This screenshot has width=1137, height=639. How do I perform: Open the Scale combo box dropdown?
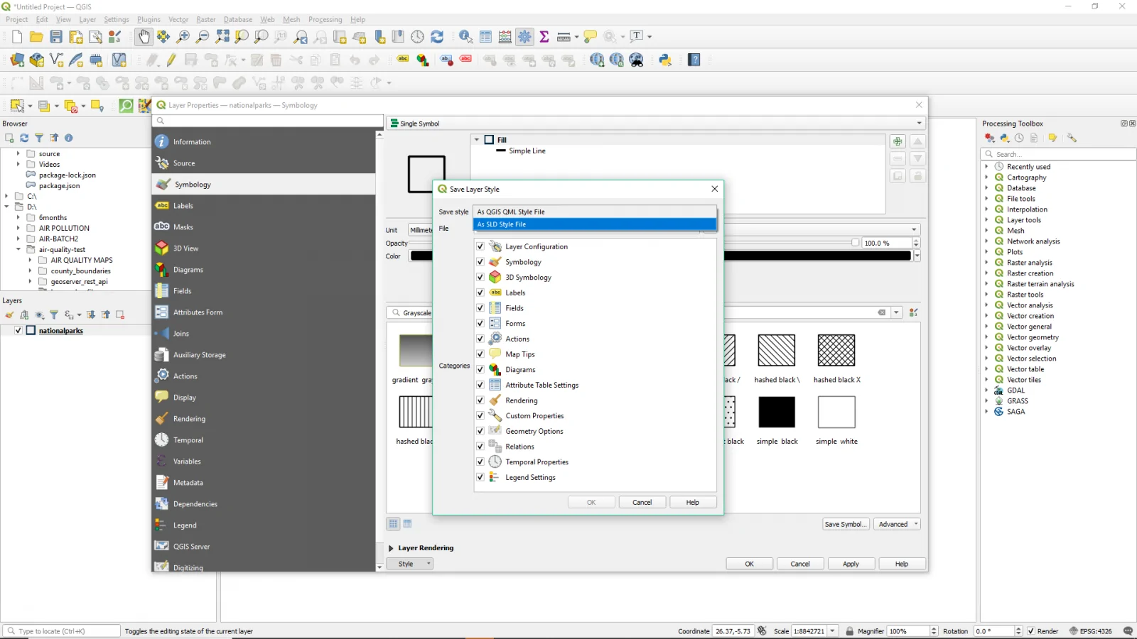coord(832,631)
